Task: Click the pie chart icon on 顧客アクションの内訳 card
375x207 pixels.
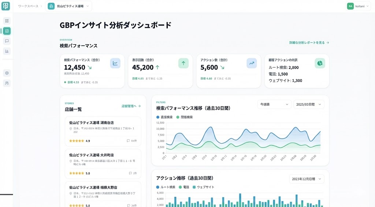Action: click(x=320, y=63)
